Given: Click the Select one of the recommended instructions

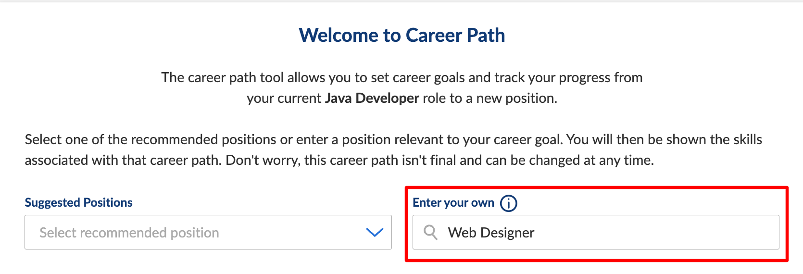Looking at the screenshot, I should click(393, 149).
